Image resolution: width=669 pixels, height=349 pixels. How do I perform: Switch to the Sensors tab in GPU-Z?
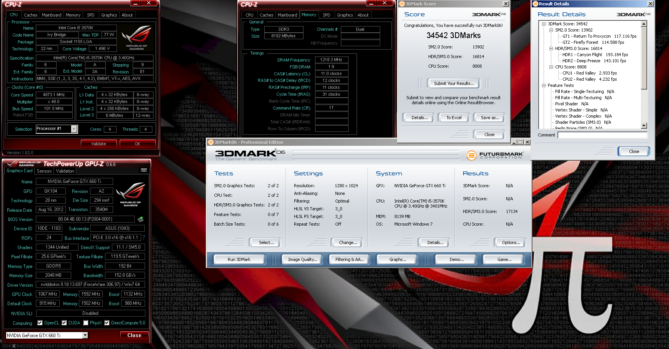click(44, 171)
